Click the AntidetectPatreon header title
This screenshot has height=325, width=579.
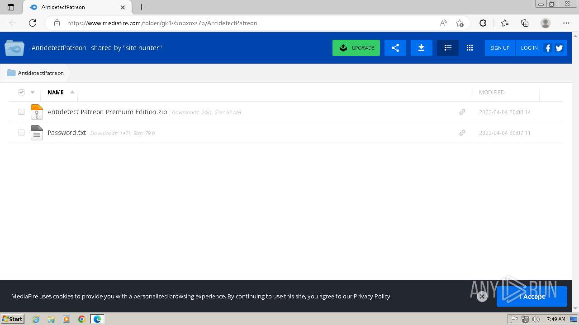(59, 48)
